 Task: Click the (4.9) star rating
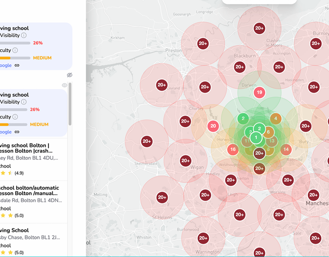(x=19, y=173)
